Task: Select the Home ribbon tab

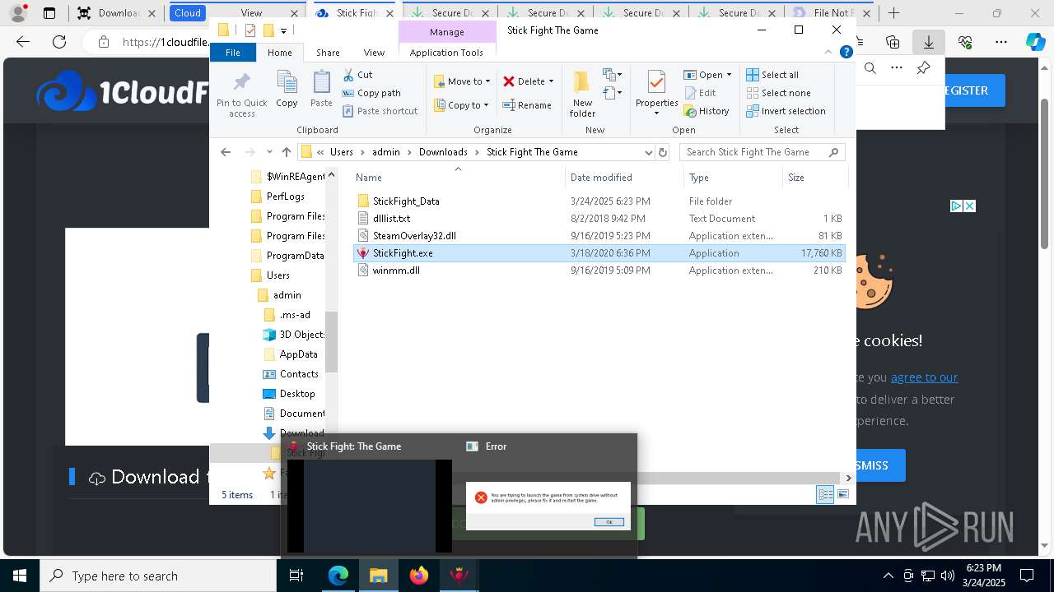Action: (x=280, y=52)
